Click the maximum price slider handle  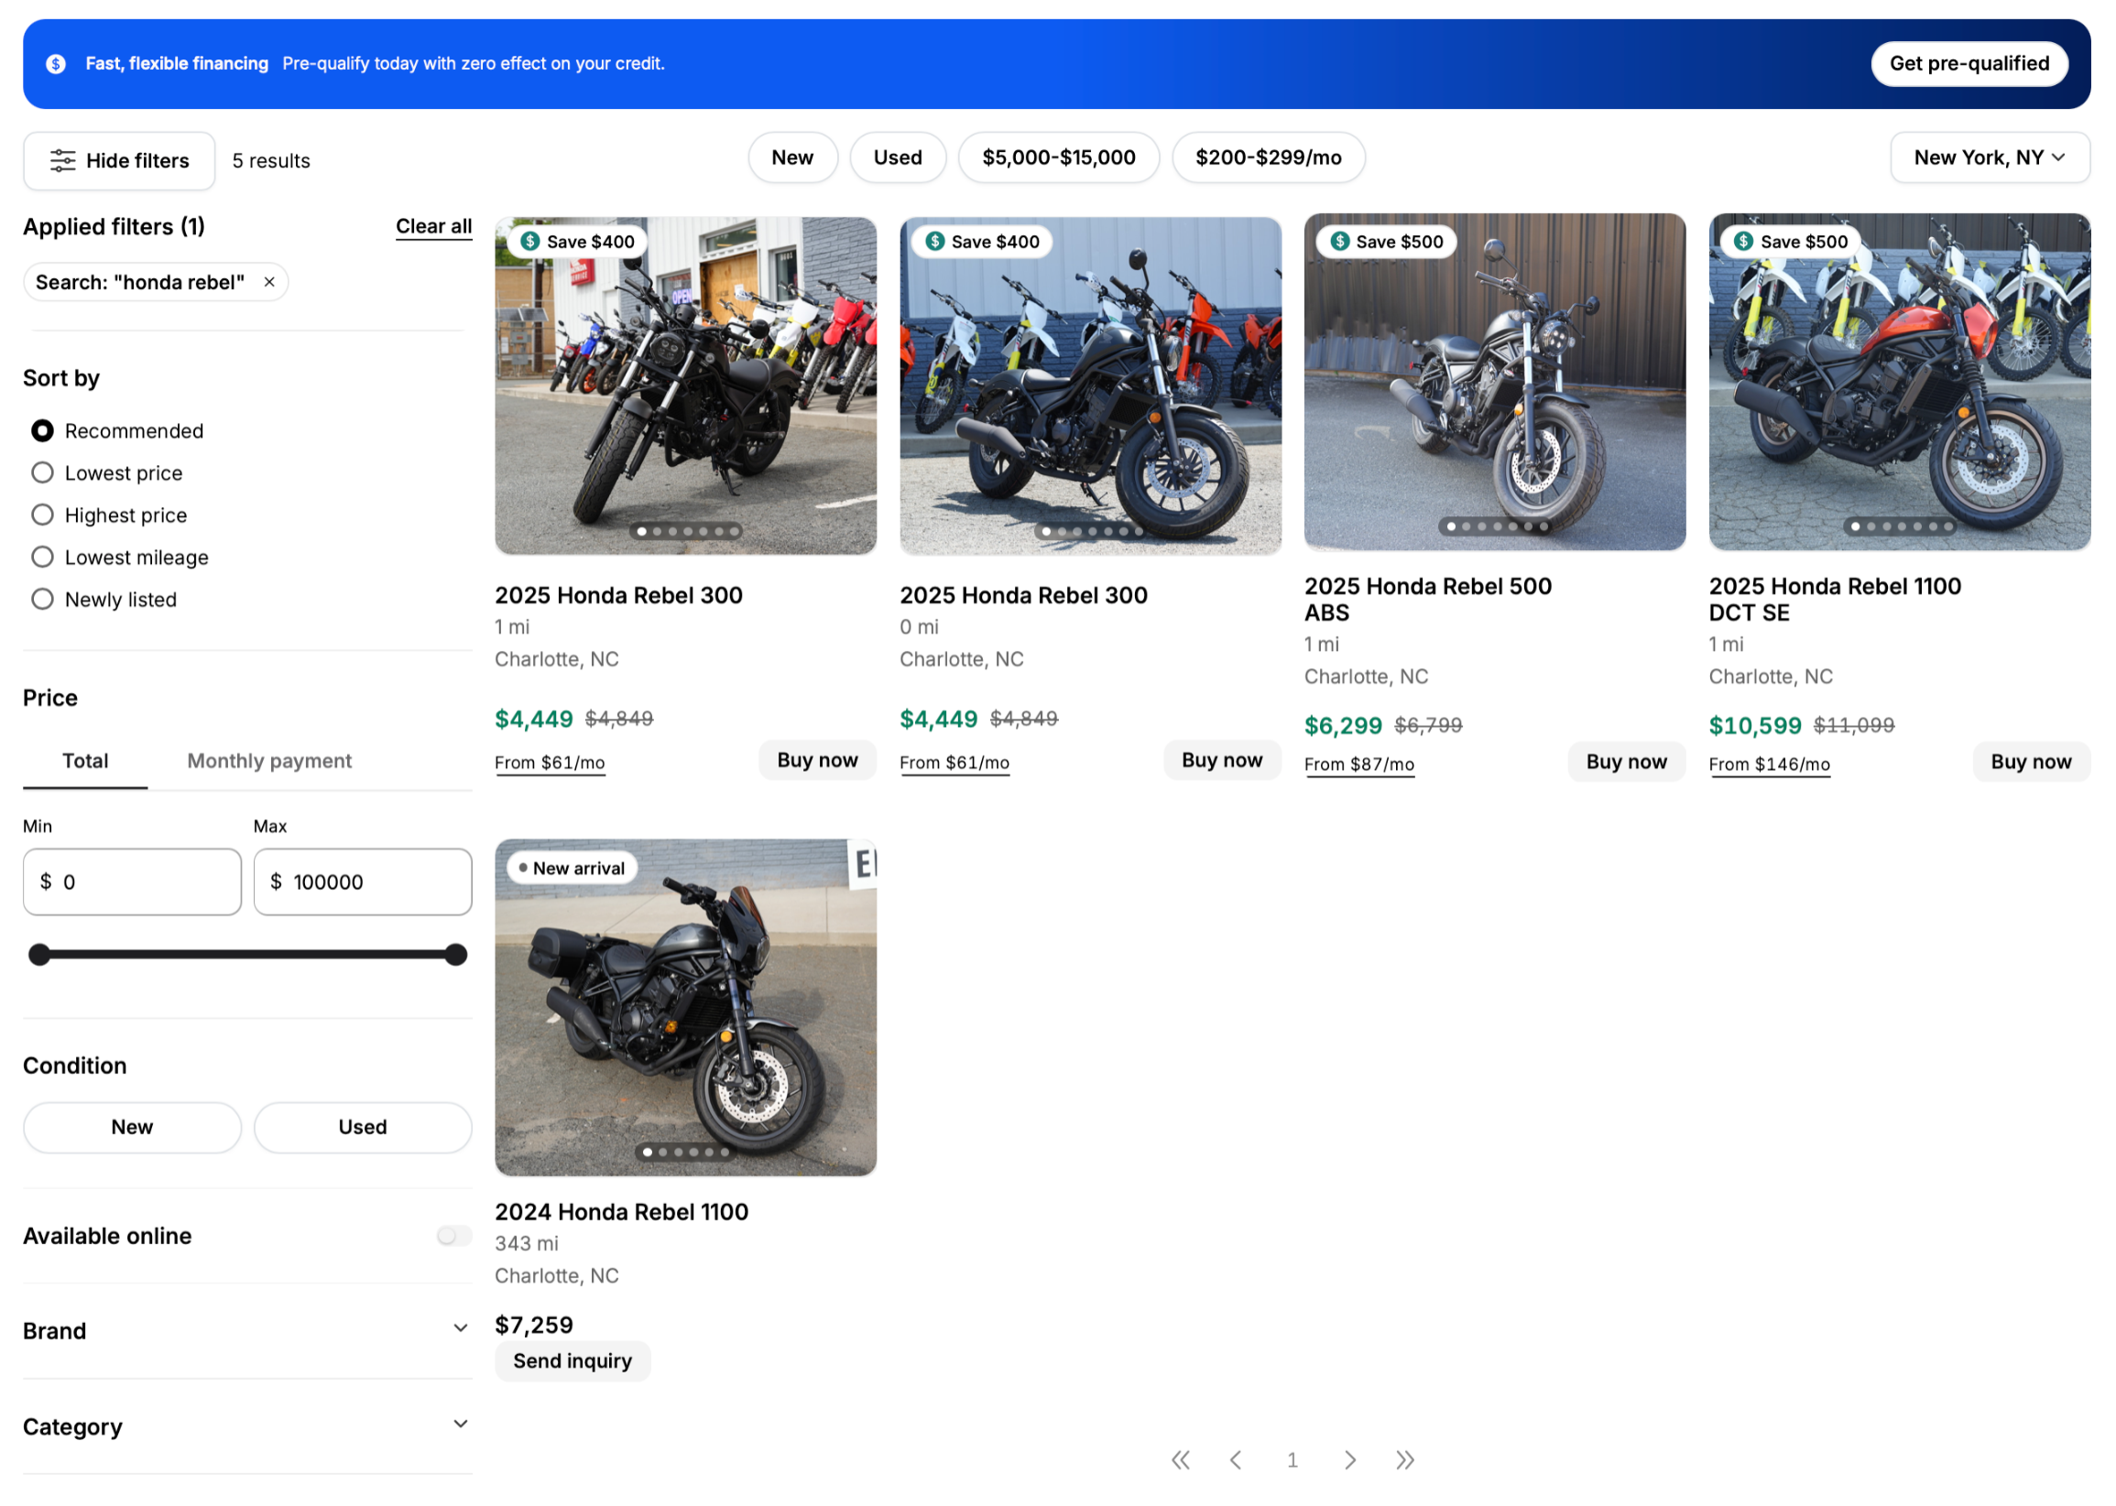(456, 956)
